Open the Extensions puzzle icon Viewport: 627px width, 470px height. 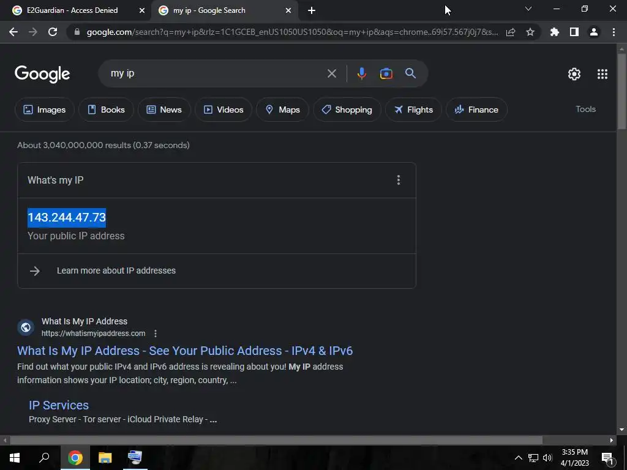point(555,32)
